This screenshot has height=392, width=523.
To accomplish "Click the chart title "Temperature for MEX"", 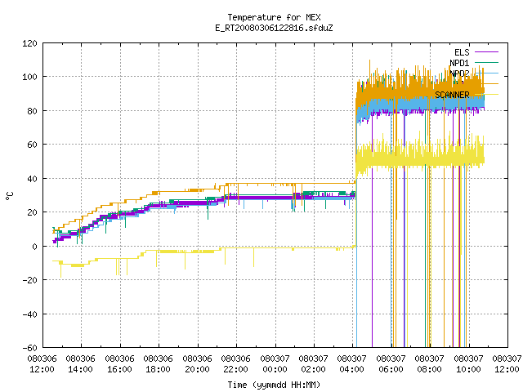I will pyautogui.click(x=274, y=17).
